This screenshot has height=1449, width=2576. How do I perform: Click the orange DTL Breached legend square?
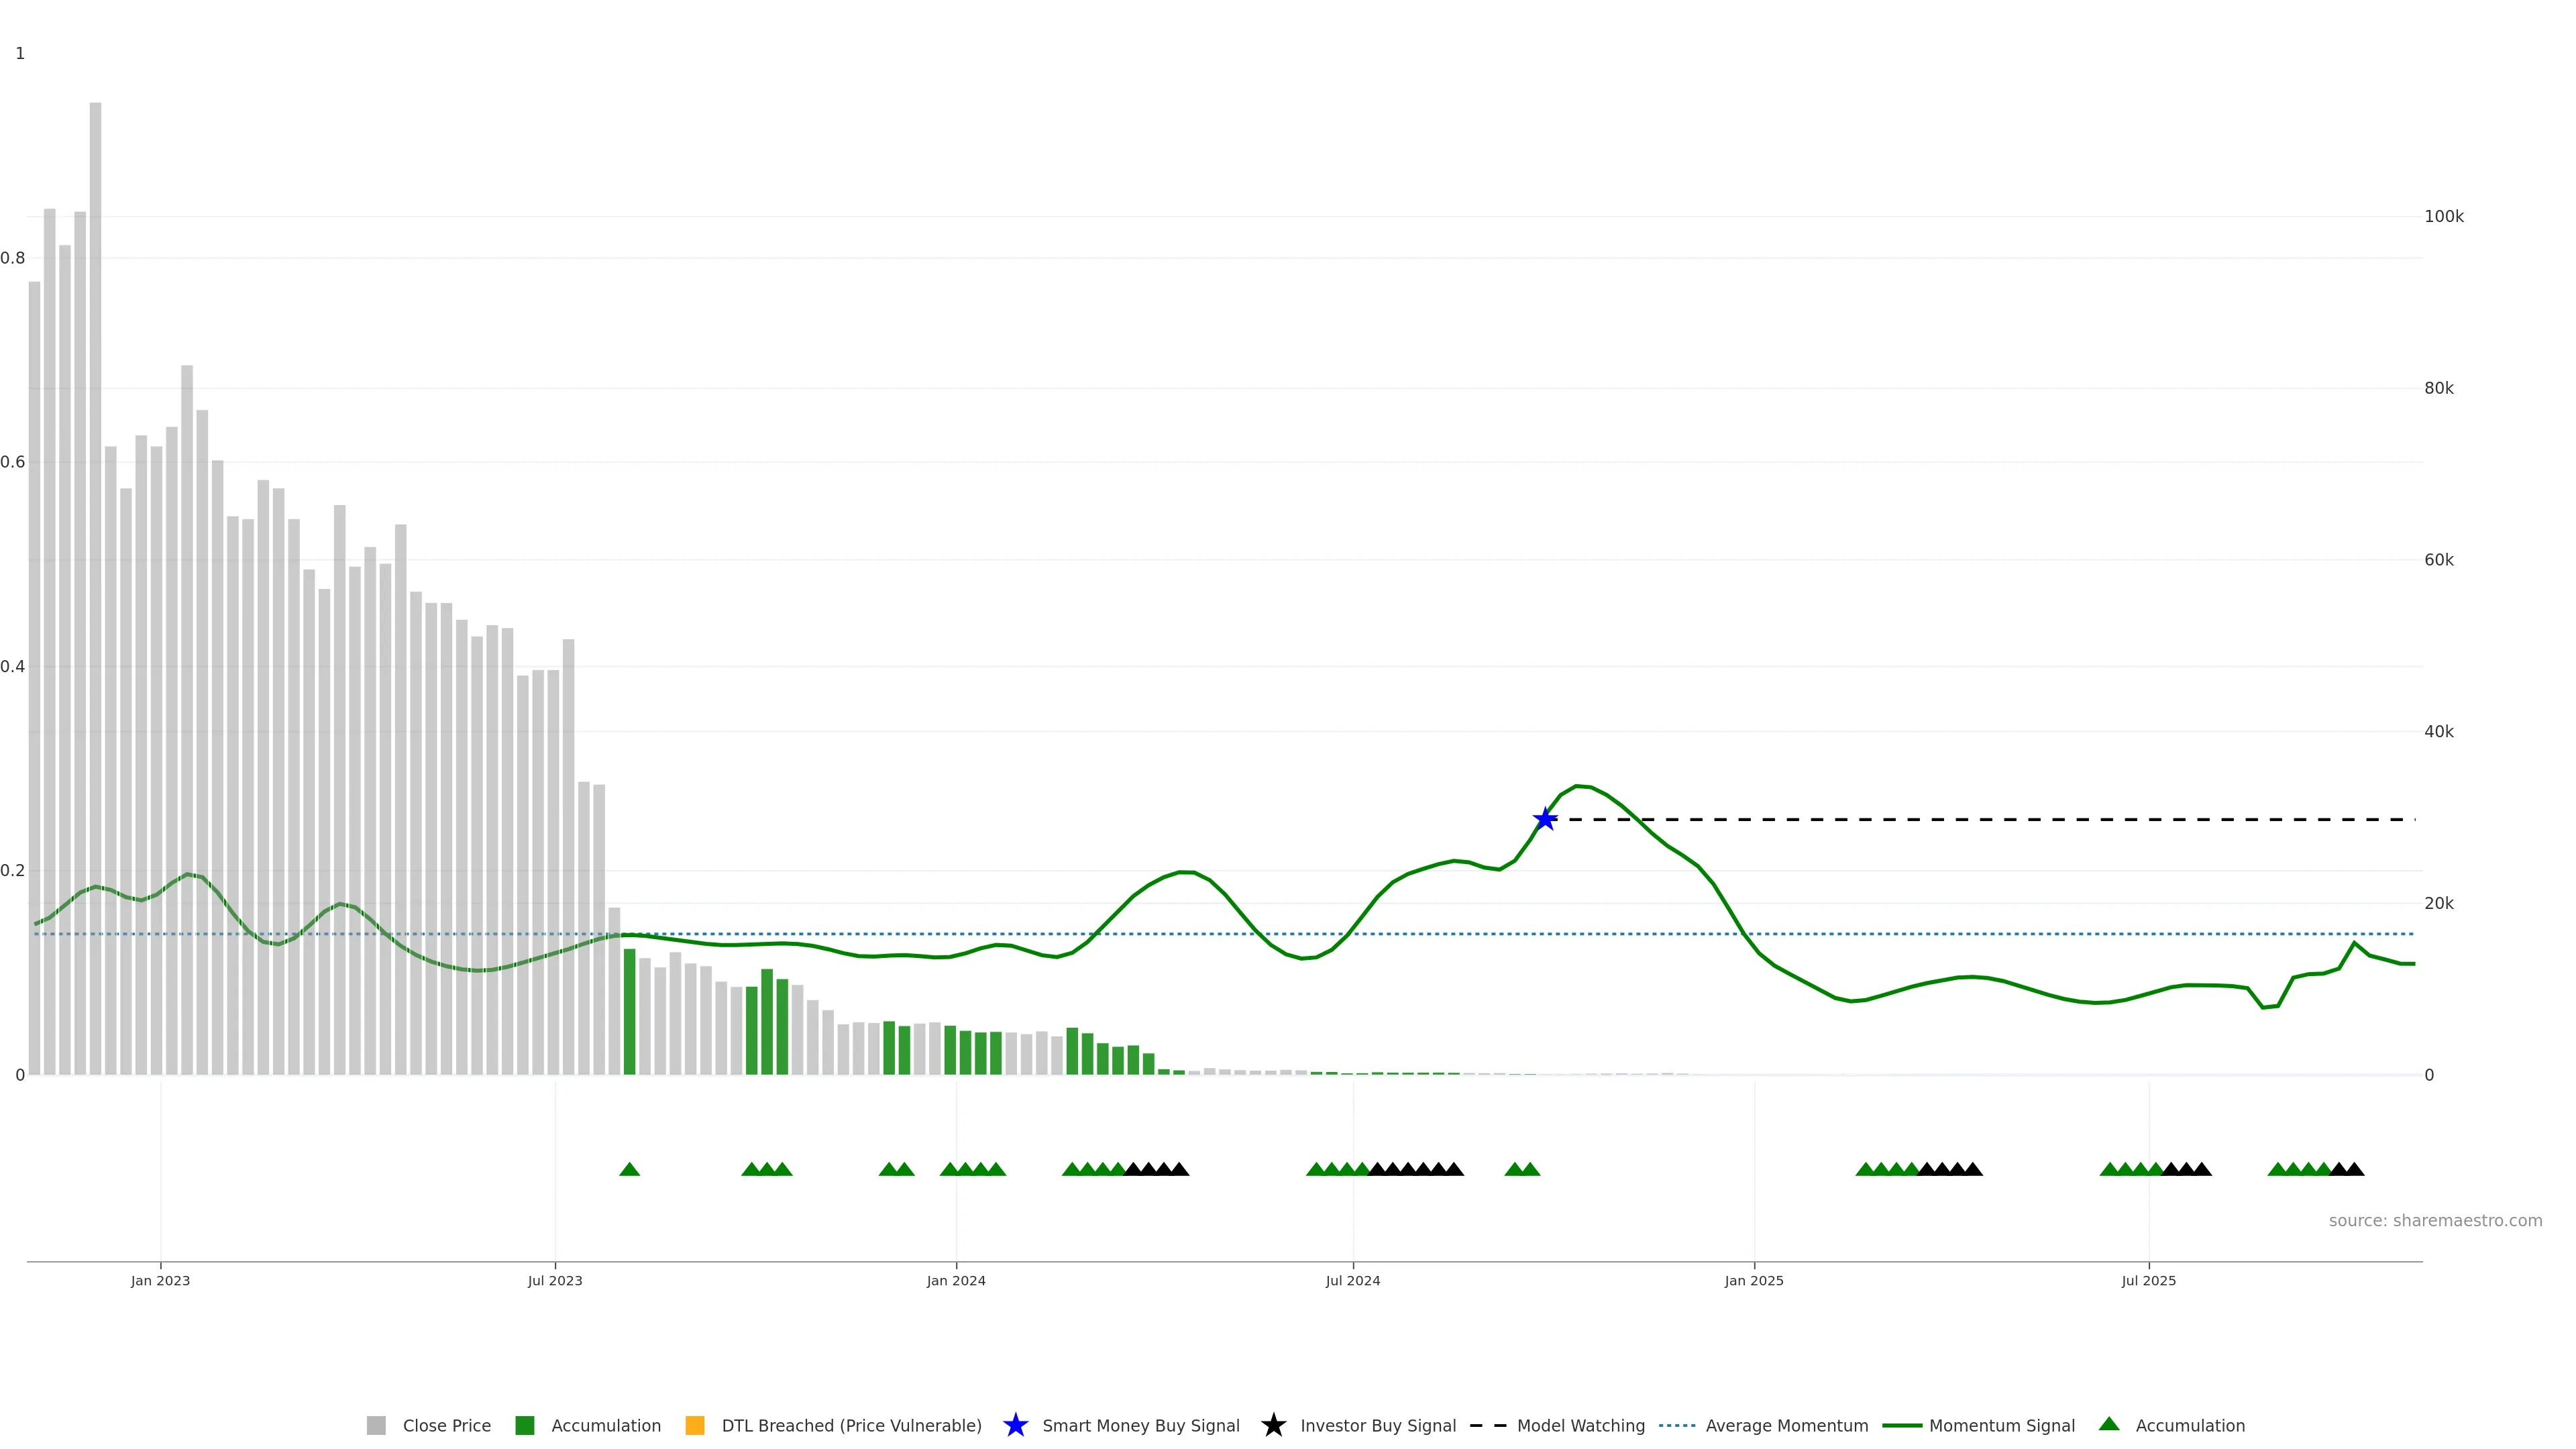click(x=695, y=1426)
